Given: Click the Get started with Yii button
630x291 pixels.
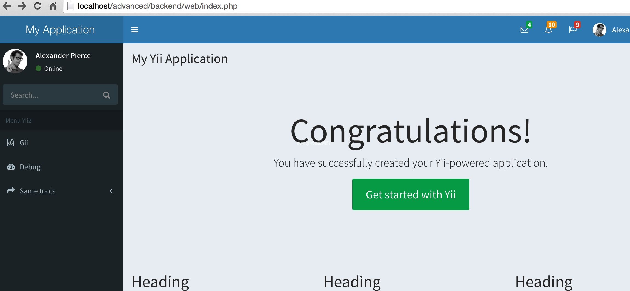Looking at the screenshot, I should (x=411, y=195).
